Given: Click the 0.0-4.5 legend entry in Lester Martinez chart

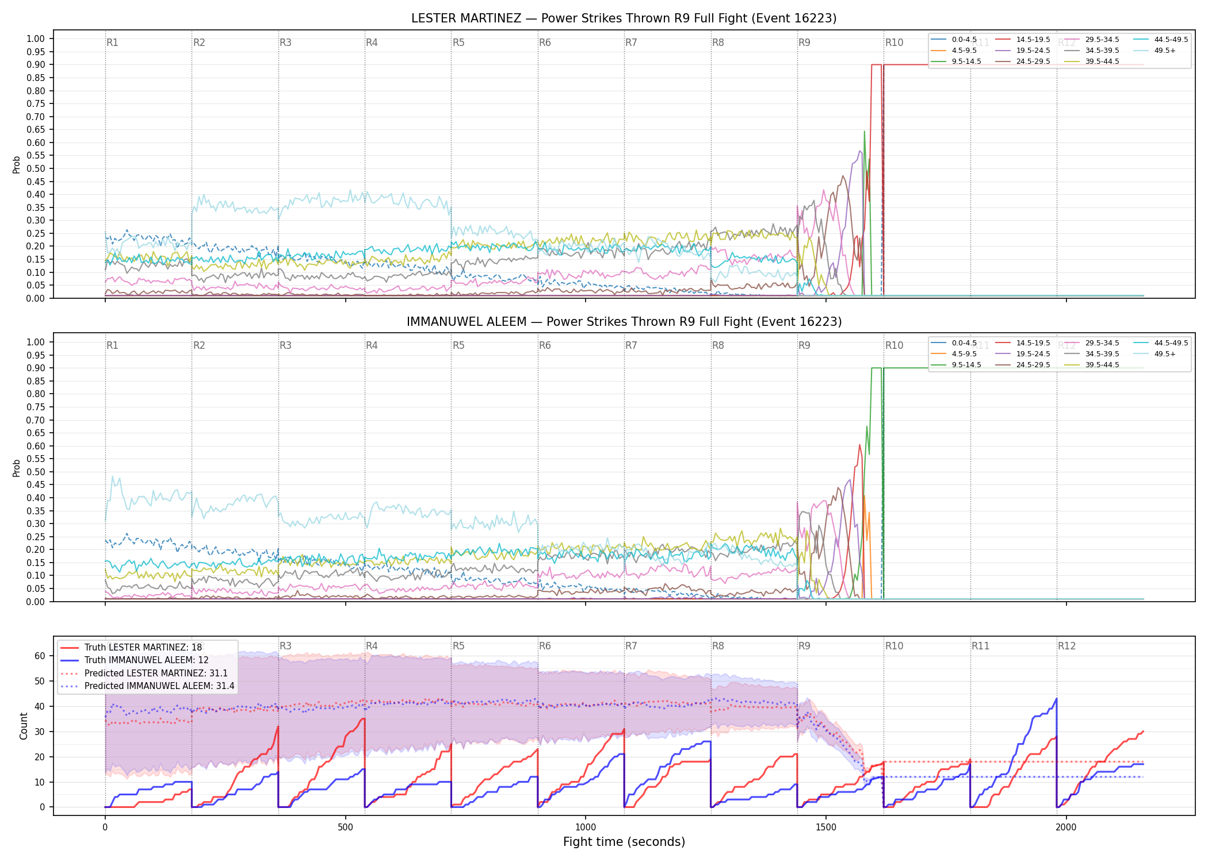Looking at the screenshot, I should 954,40.
